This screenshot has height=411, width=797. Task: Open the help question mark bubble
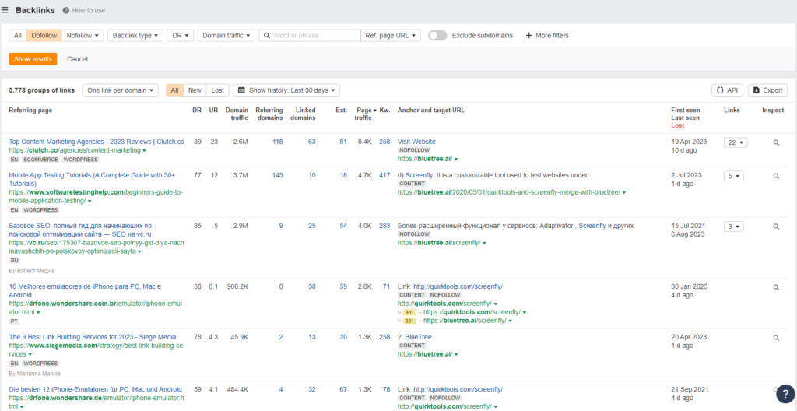(x=785, y=393)
